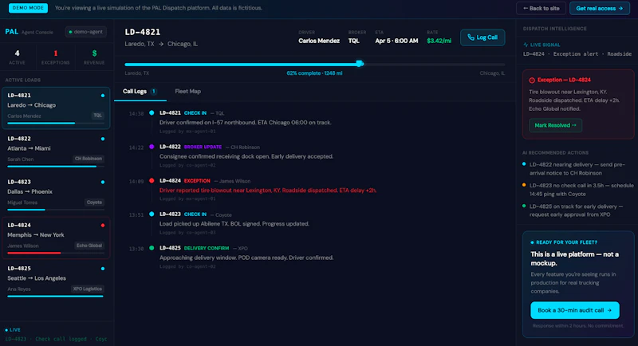This screenshot has height=346, width=638.
Task: Click the green dot beside LD-4825 recommendation
Action: [x=524, y=206]
